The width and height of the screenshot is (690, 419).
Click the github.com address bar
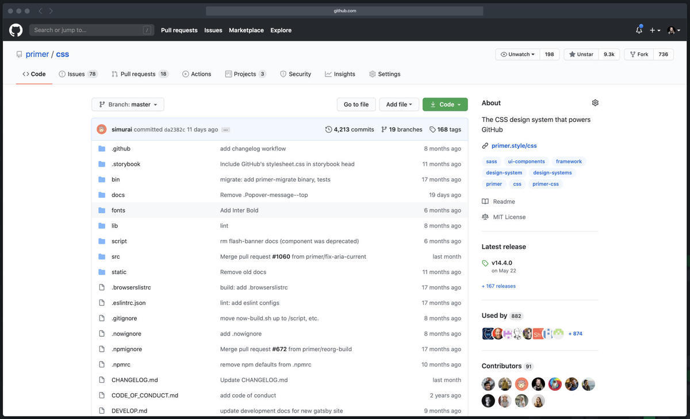(x=344, y=11)
